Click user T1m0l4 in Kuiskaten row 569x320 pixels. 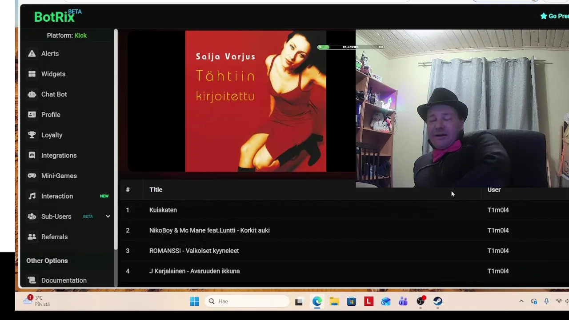click(498, 210)
